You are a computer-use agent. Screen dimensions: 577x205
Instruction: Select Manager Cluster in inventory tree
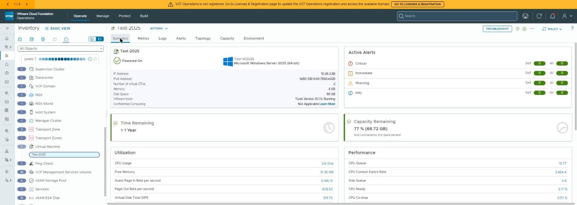(x=48, y=121)
